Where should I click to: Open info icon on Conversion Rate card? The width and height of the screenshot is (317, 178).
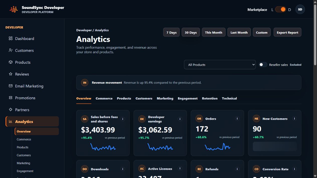(x=295, y=169)
